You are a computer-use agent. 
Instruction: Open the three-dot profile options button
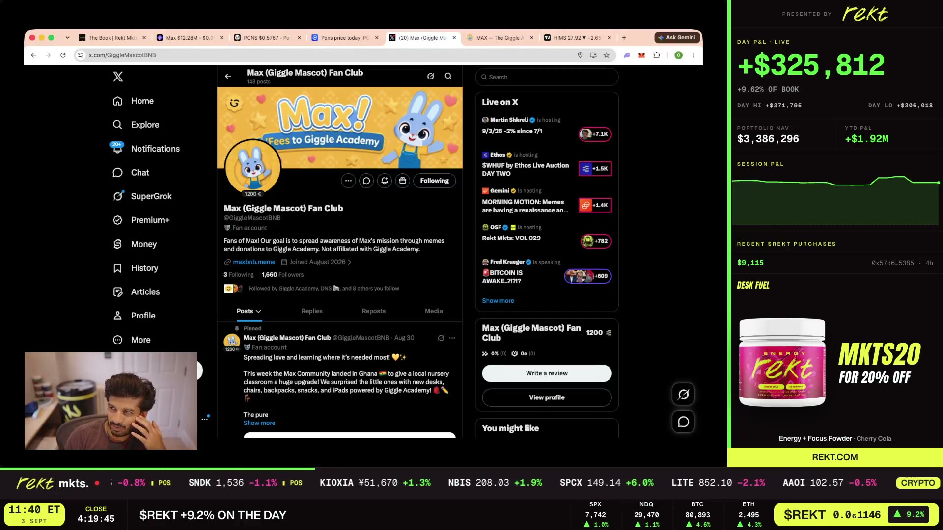pos(348,181)
